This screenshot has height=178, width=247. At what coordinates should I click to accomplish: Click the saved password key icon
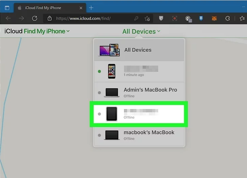(x=137, y=18)
